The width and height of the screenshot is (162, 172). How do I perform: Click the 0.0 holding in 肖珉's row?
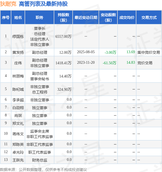(x=69, y=115)
